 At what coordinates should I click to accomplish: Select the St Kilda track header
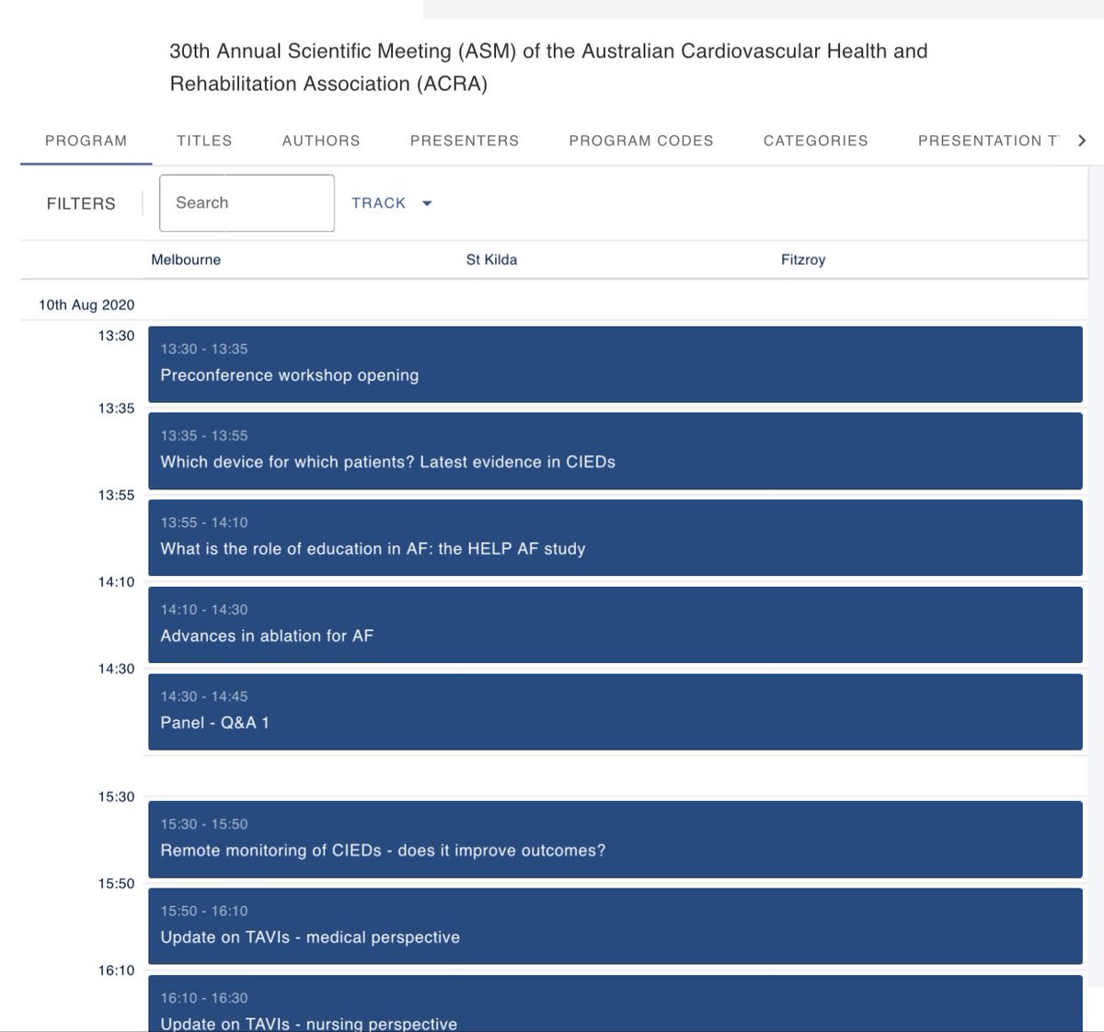click(492, 259)
